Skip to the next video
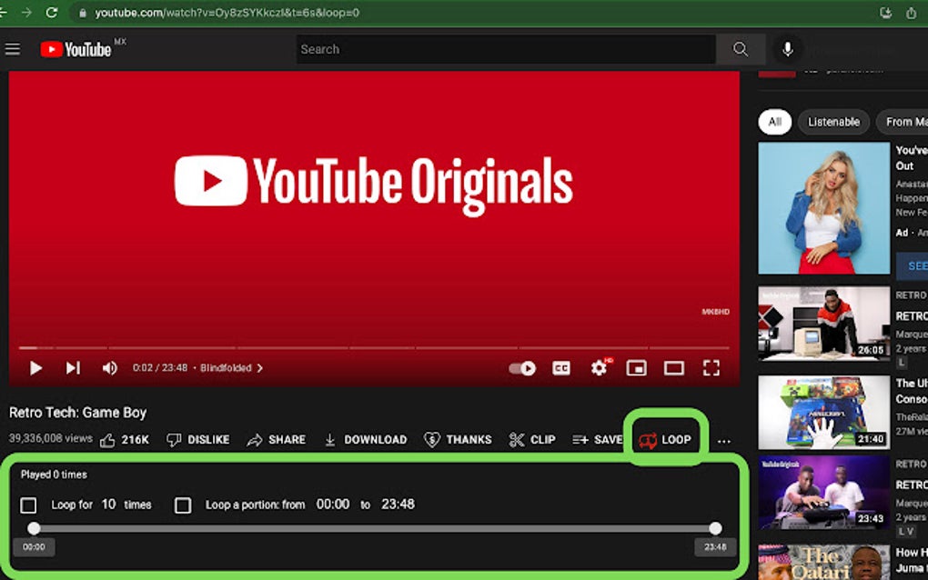This screenshot has width=928, height=580. coord(73,368)
